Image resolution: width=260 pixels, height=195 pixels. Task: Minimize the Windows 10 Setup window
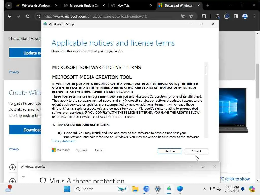coord(190,24)
